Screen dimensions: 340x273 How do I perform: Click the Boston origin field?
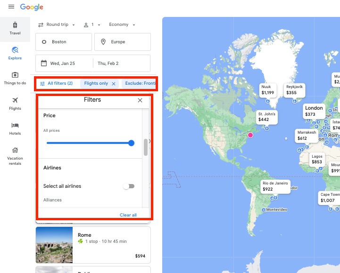tap(64, 42)
